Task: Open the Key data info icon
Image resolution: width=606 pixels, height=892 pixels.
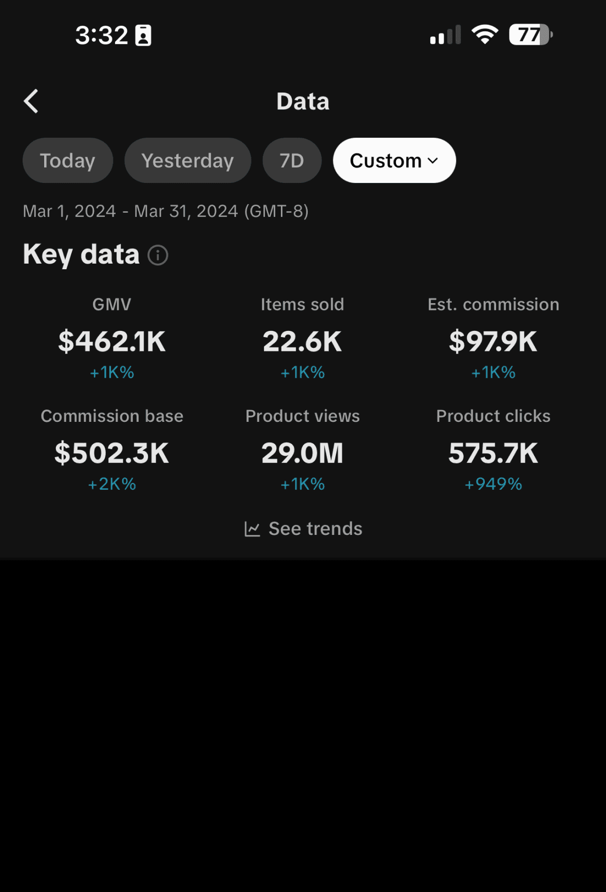Action: pyautogui.click(x=158, y=255)
